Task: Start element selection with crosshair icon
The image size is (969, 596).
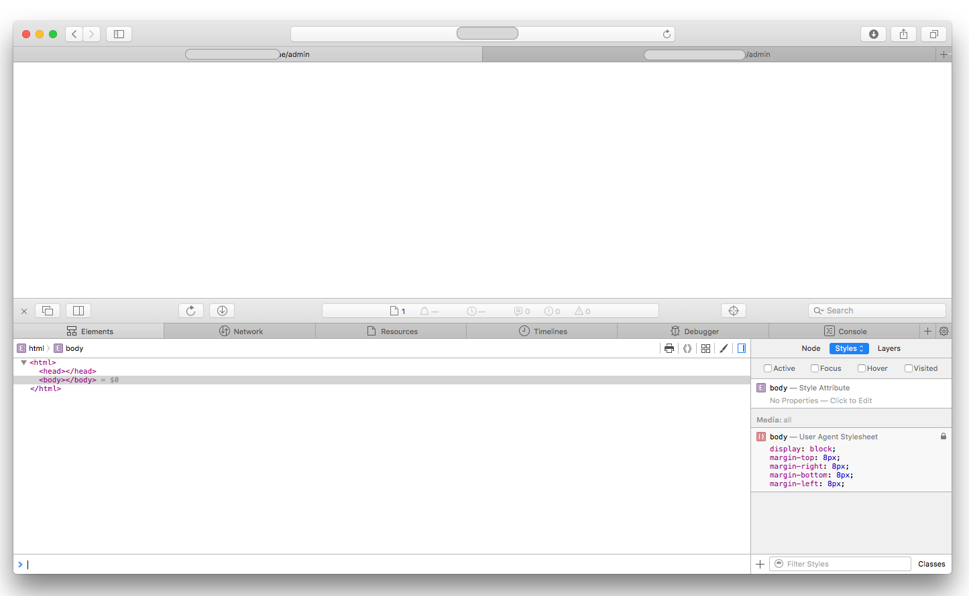Action: click(734, 311)
